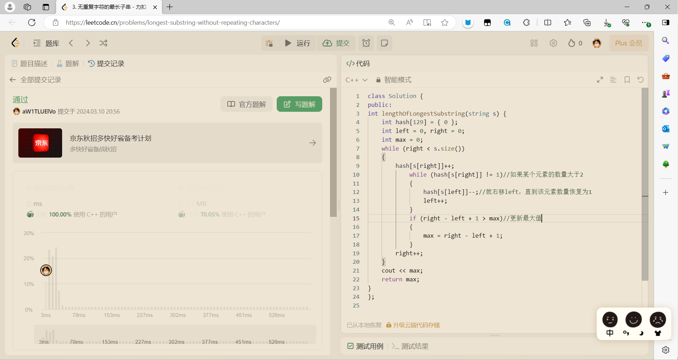This screenshot has width=678, height=360.
Task: Click 写题解 to write a solution
Action: (x=299, y=104)
